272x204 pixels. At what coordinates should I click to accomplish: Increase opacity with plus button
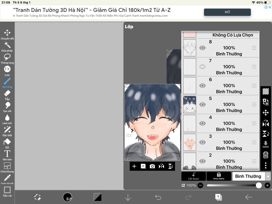pos(267,185)
